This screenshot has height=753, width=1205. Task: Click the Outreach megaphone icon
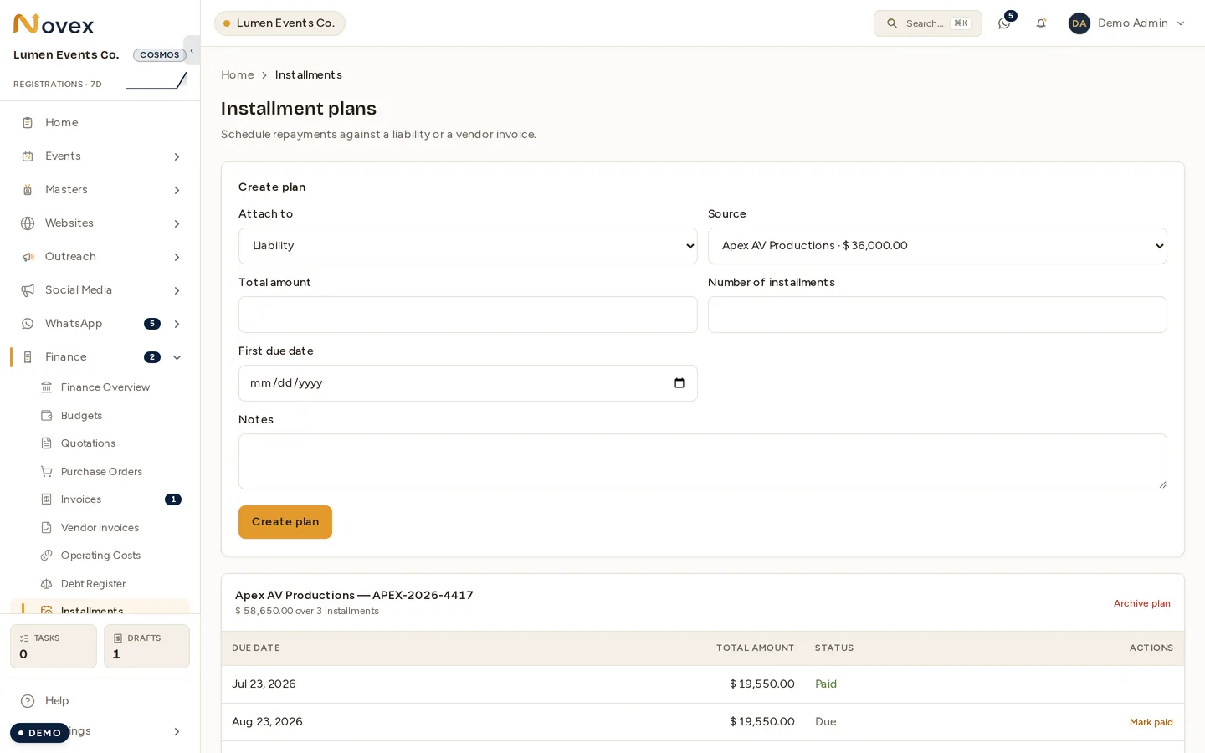(x=28, y=257)
